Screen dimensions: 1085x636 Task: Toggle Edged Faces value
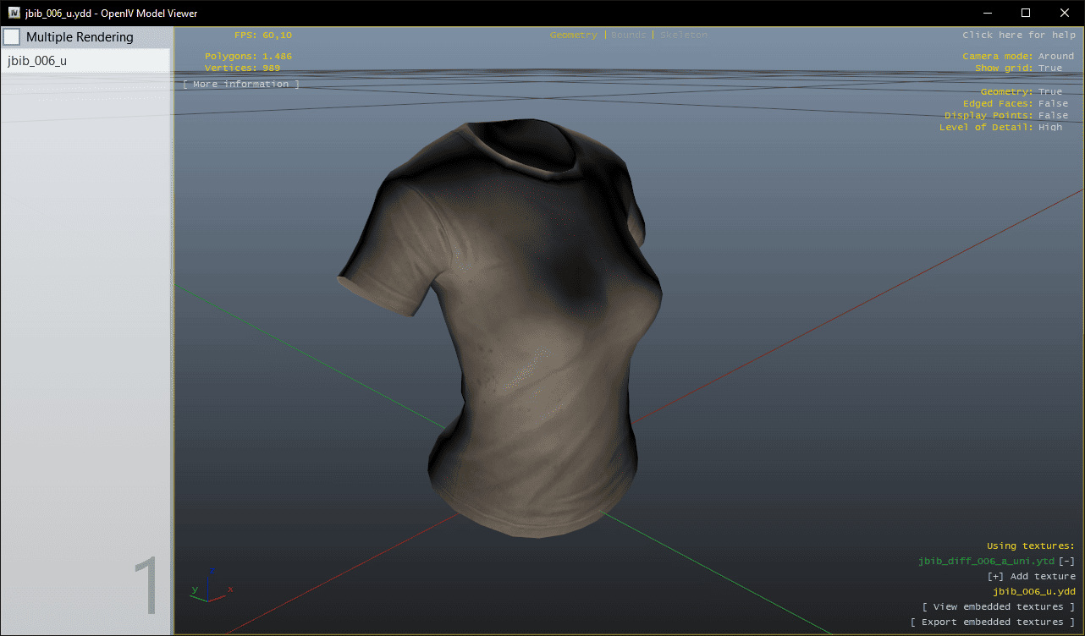[1053, 103]
